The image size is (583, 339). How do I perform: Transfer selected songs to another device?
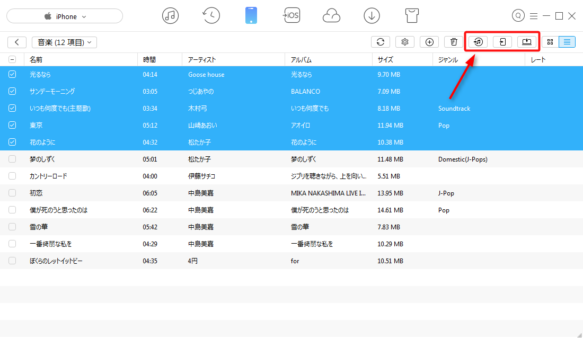click(x=502, y=42)
